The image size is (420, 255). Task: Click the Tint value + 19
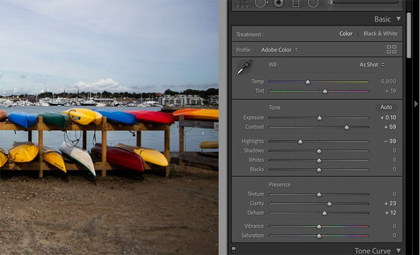(391, 91)
